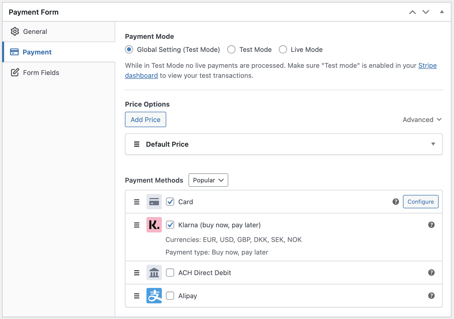The width and height of the screenshot is (454, 319).
Task: Enable the ACH Direct Debit checkbox
Action: coord(170,273)
